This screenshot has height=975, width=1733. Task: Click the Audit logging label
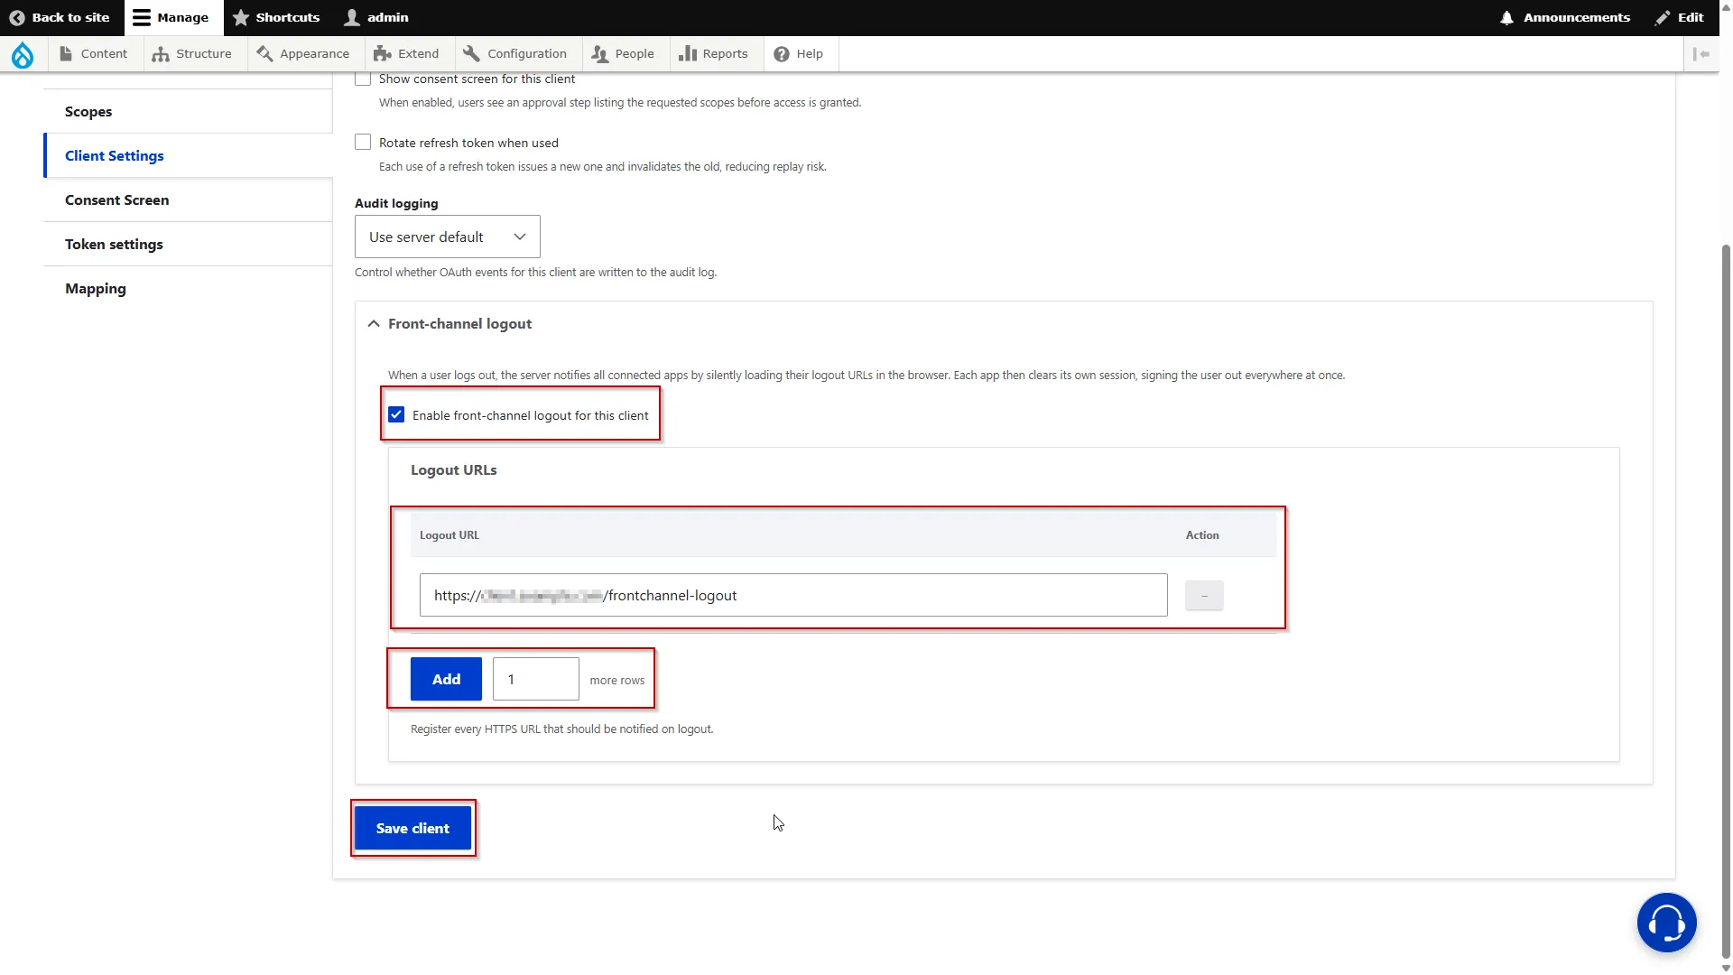tap(396, 204)
